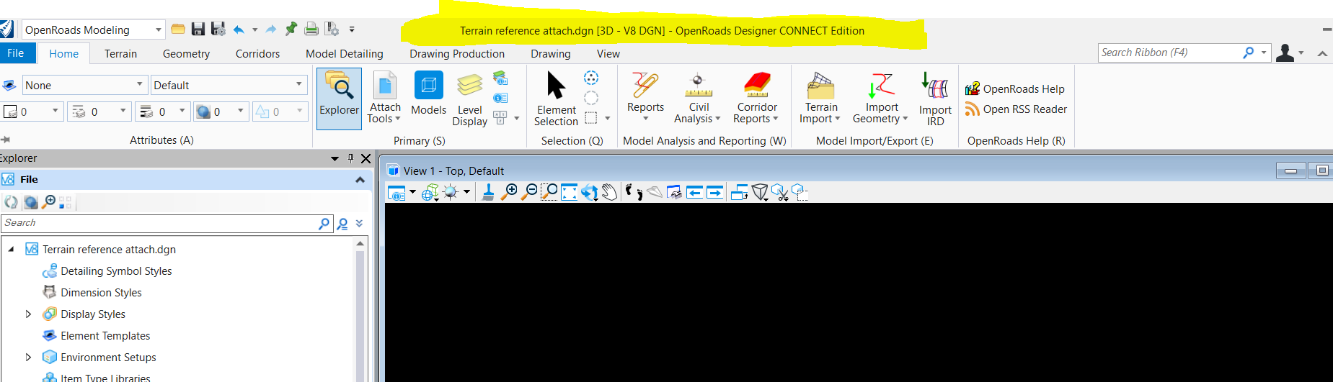Open the active color dropdown

(x=55, y=112)
